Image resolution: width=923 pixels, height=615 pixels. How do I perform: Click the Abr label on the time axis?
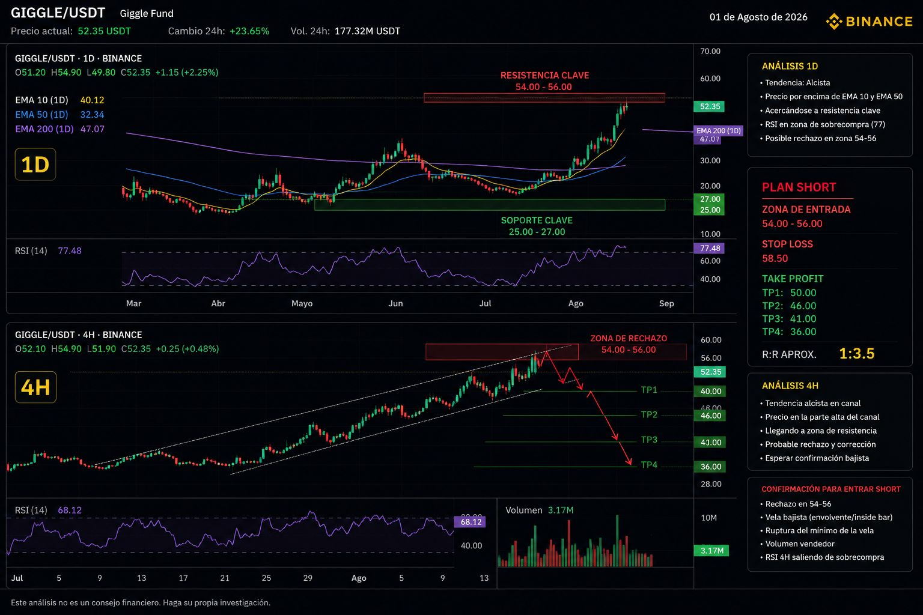click(x=218, y=303)
